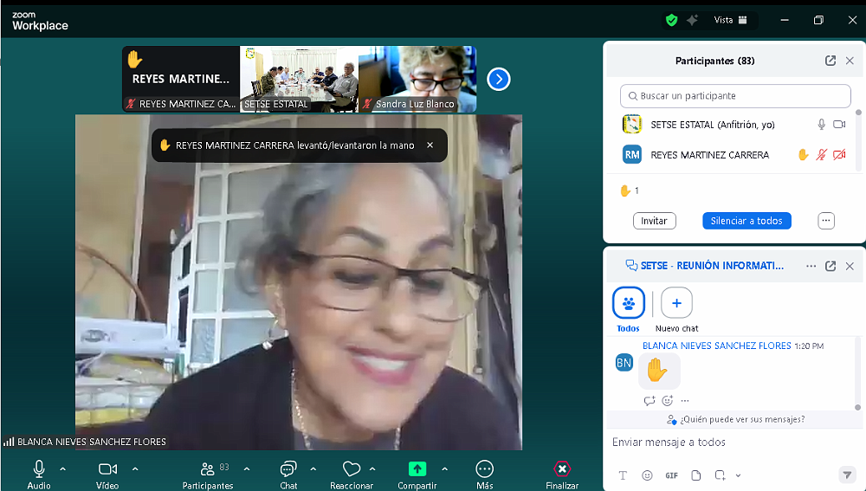Open the Reaccionar heart icon
This screenshot has height=491, width=866.
[351, 469]
